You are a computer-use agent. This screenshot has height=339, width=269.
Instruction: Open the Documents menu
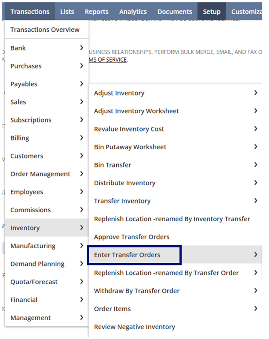click(x=175, y=12)
